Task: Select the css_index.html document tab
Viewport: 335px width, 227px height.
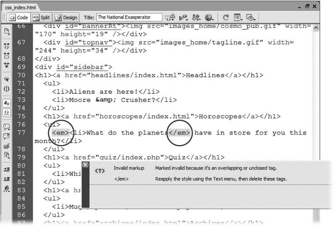Action: click(20, 7)
